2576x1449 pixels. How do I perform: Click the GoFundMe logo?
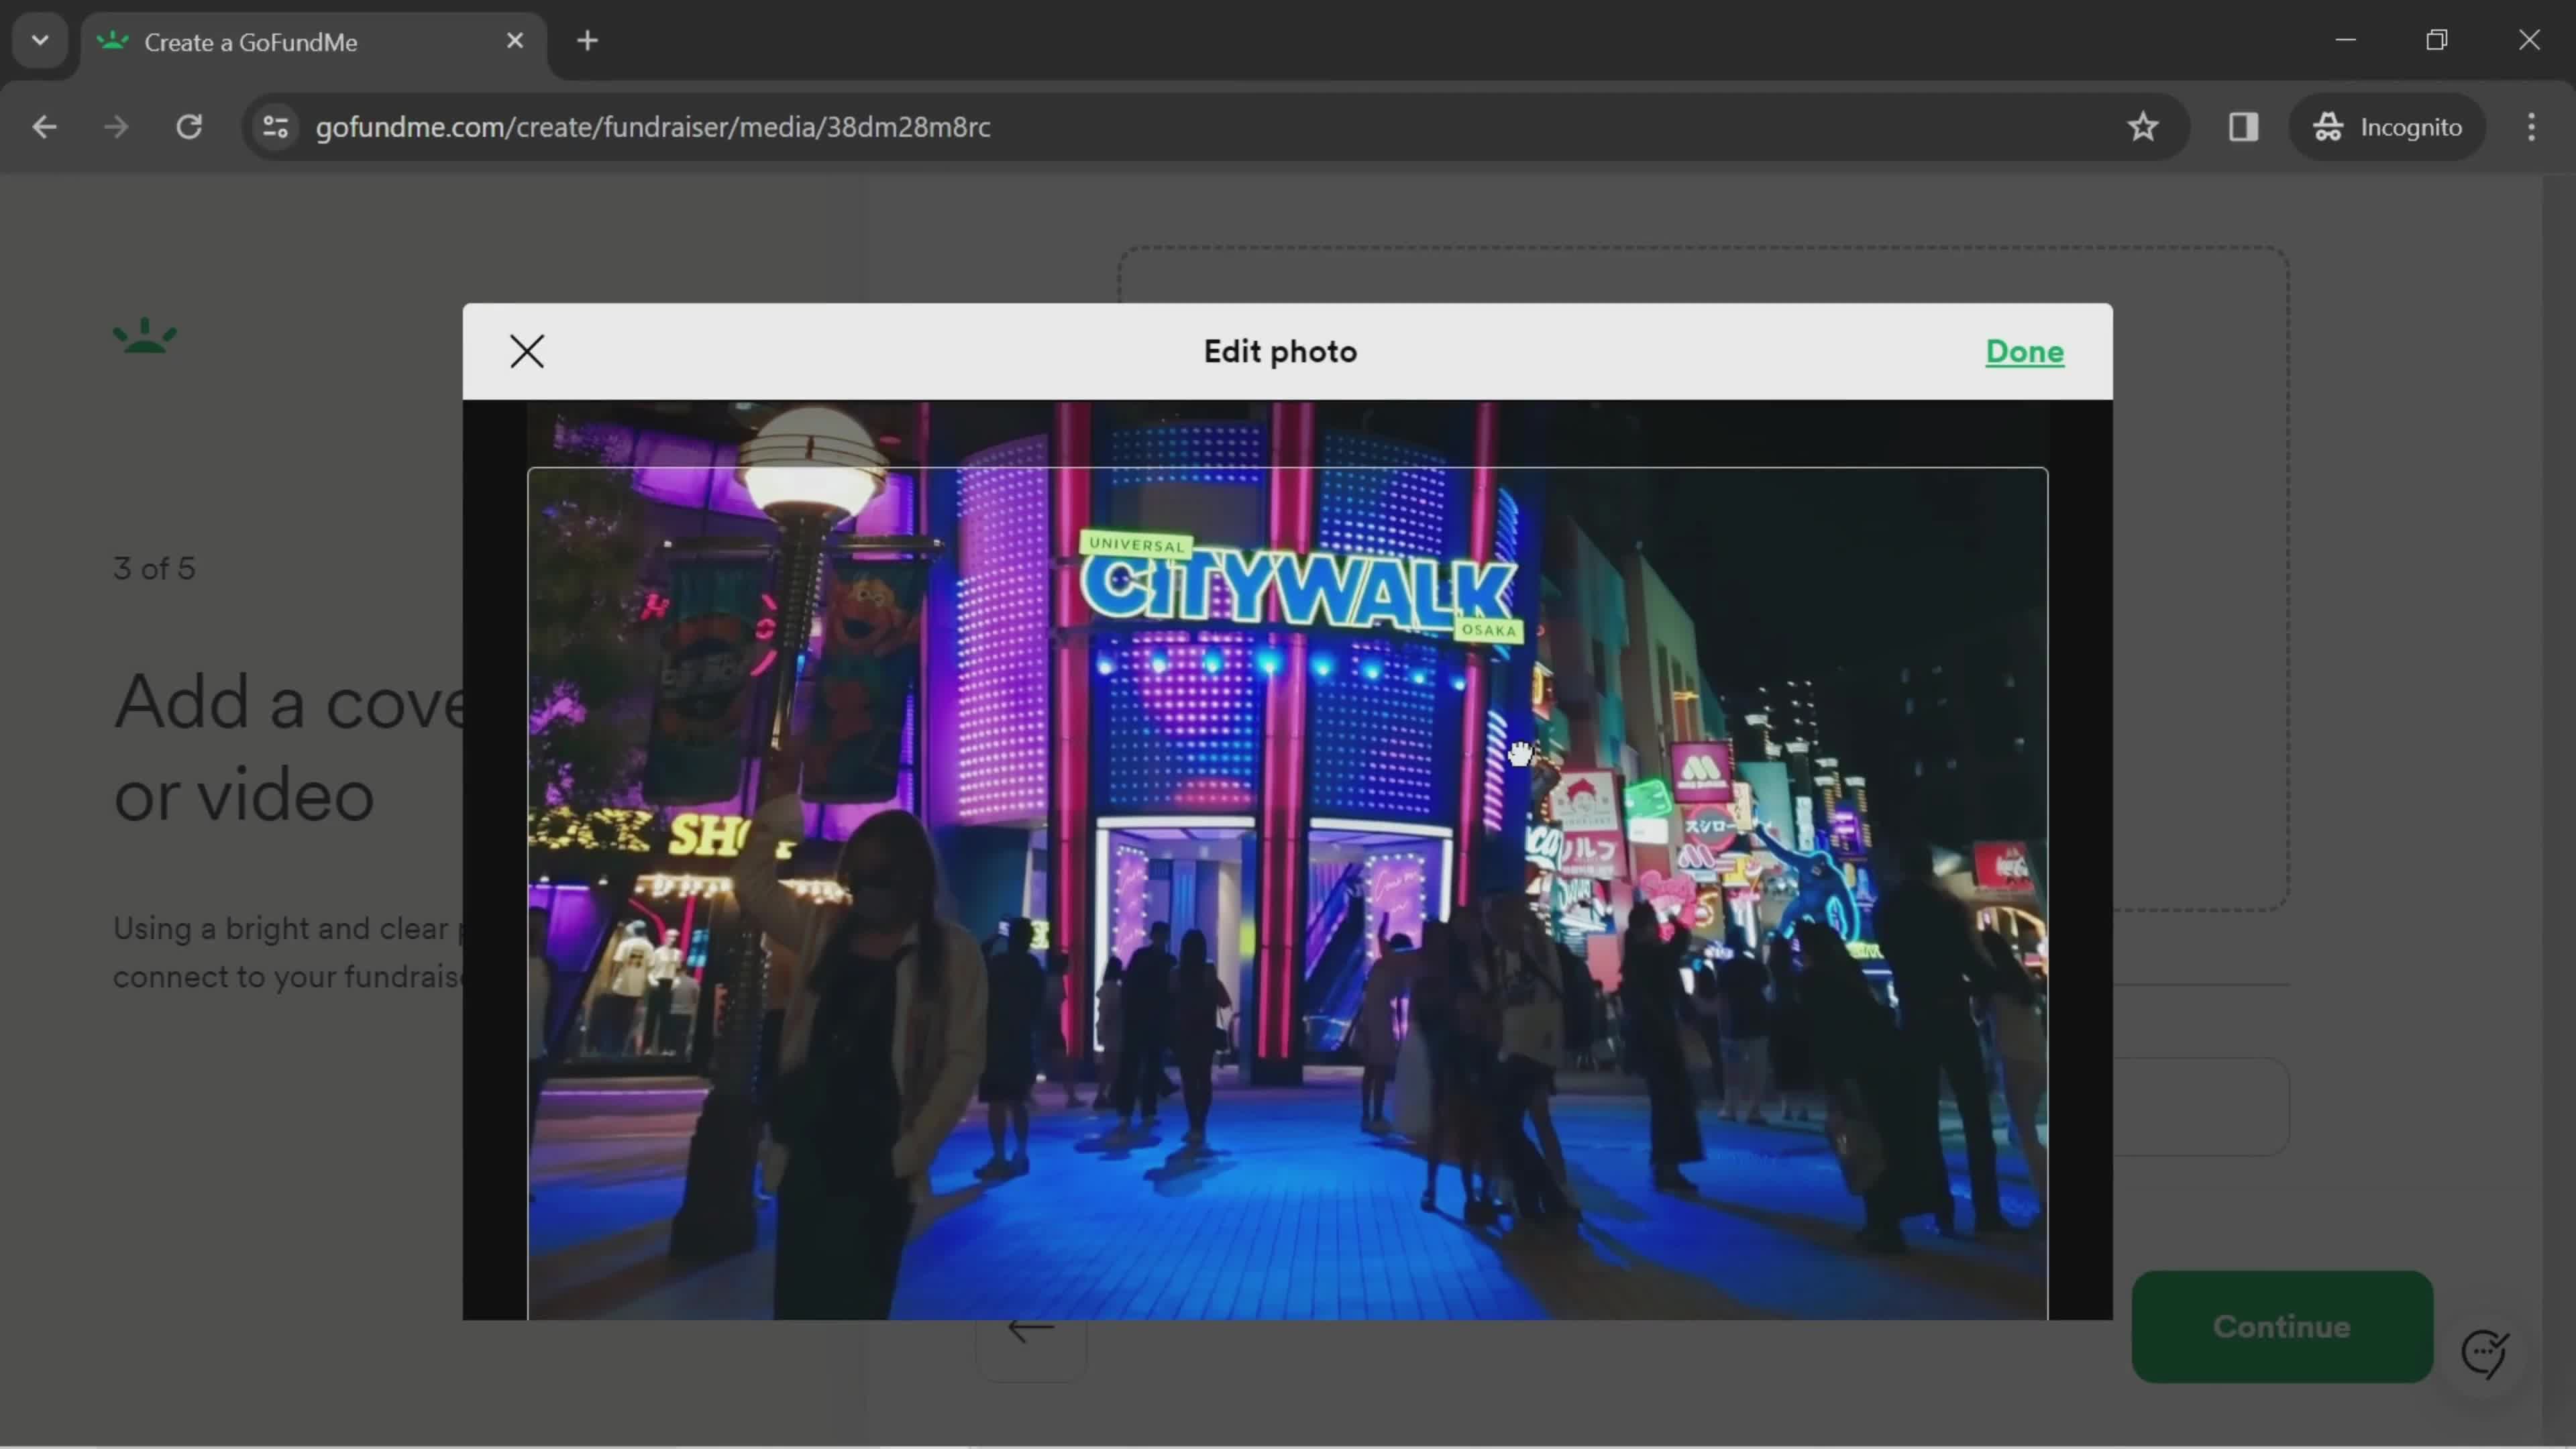pyautogui.click(x=145, y=336)
